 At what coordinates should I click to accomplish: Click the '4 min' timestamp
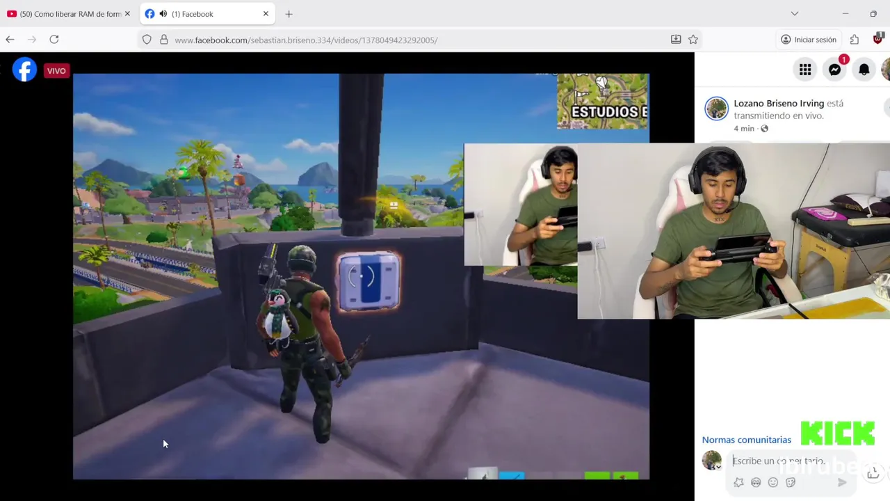point(743,129)
